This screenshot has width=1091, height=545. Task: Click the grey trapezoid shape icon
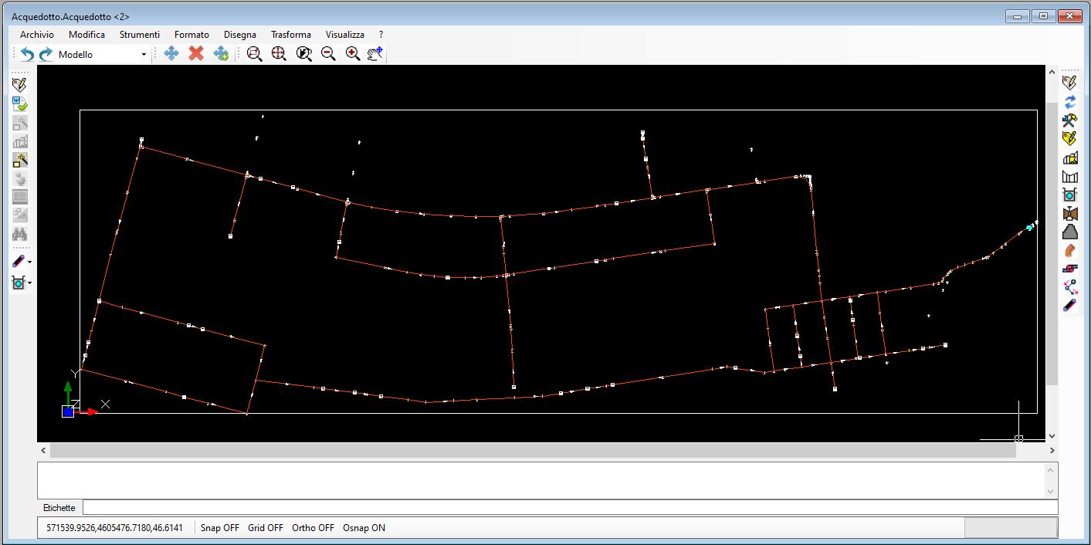click(x=1069, y=232)
